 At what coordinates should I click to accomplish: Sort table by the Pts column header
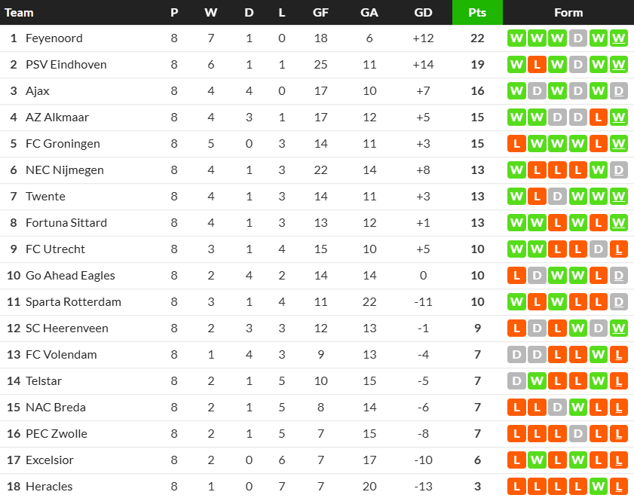477,13
